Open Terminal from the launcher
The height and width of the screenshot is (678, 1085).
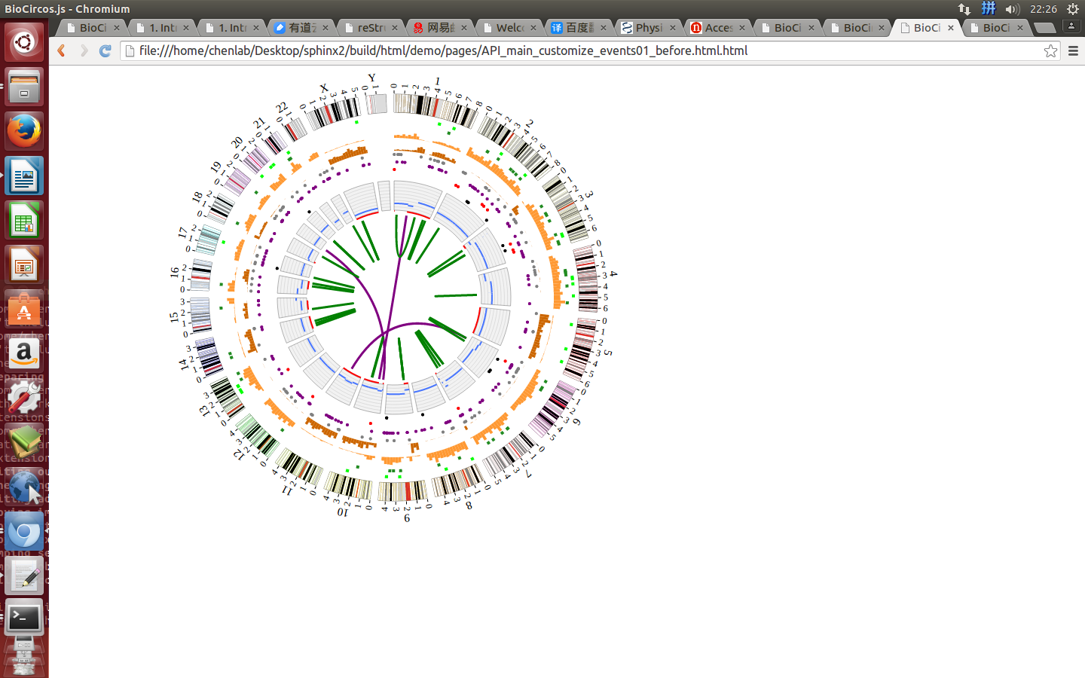[x=24, y=618]
